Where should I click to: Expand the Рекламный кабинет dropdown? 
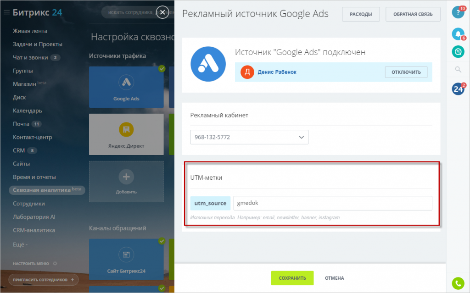pos(249,137)
